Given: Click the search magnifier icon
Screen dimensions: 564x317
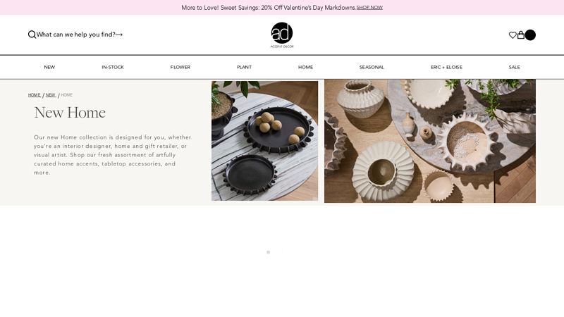Looking at the screenshot, I should (x=32, y=35).
